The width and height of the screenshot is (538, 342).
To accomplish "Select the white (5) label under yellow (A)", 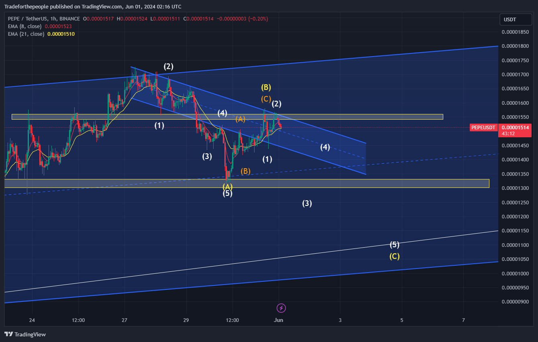I will tap(228, 193).
